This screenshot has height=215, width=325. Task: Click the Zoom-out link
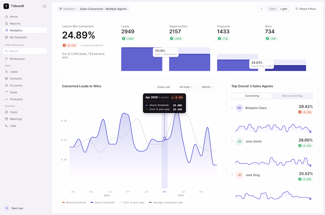coord(164,87)
